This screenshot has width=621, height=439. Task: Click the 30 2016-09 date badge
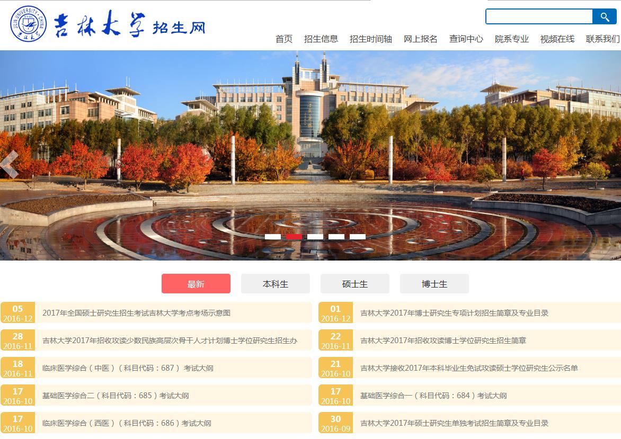(x=335, y=423)
